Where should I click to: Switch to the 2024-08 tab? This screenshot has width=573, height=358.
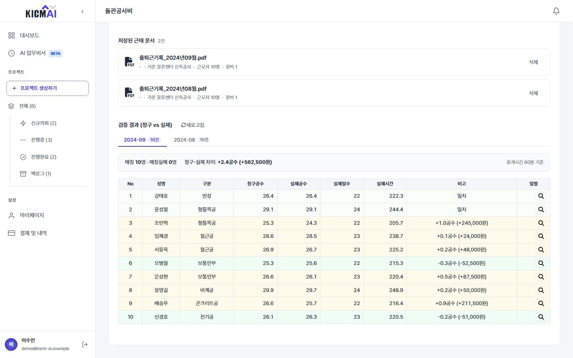(x=192, y=140)
